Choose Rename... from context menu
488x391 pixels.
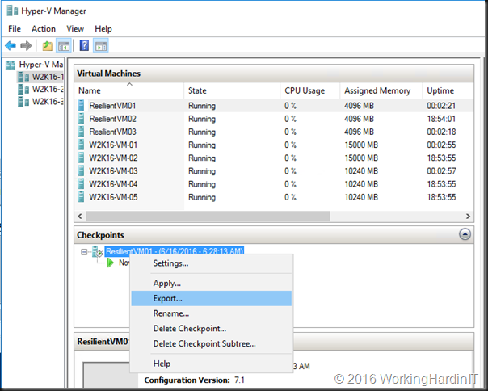pos(212,313)
